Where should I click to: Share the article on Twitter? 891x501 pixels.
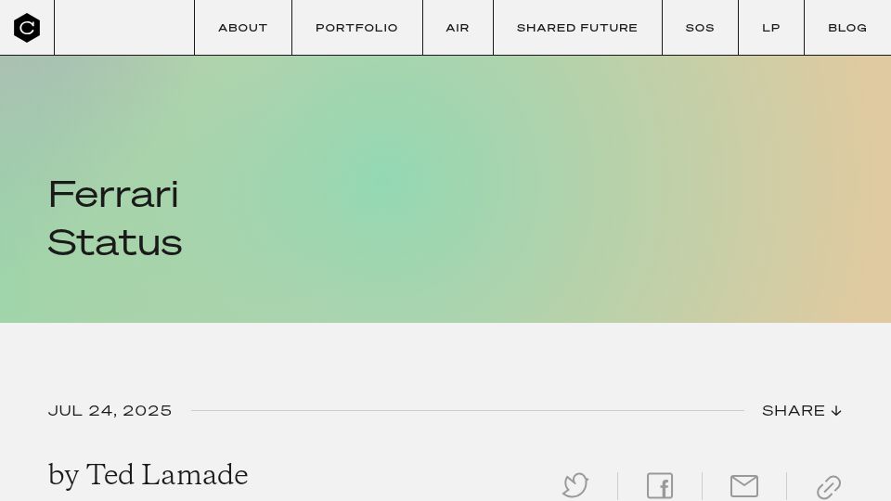coord(575,485)
